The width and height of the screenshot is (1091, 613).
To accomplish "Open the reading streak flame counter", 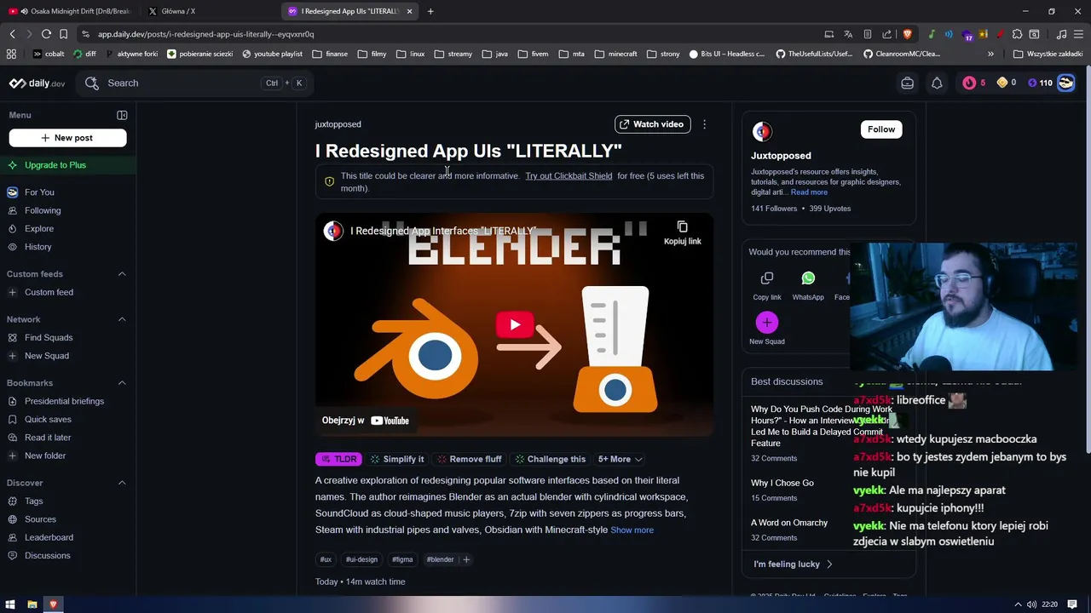I will 973,83.
